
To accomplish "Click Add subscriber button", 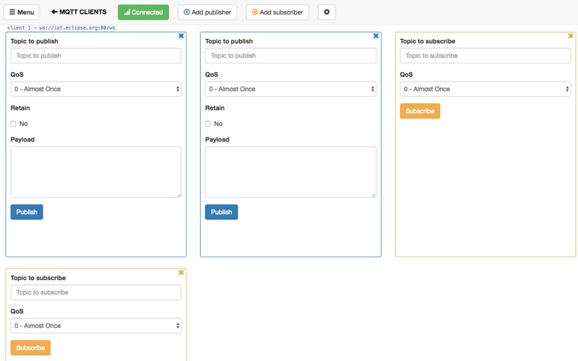I will point(277,12).
